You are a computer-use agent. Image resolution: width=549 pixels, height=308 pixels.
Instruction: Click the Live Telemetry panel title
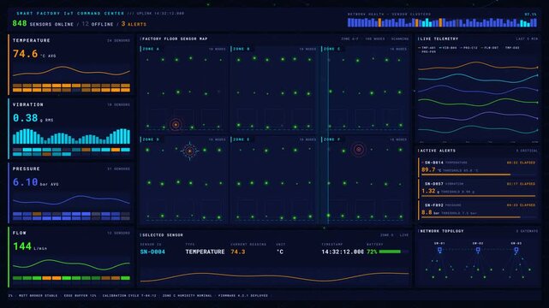tap(439, 38)
